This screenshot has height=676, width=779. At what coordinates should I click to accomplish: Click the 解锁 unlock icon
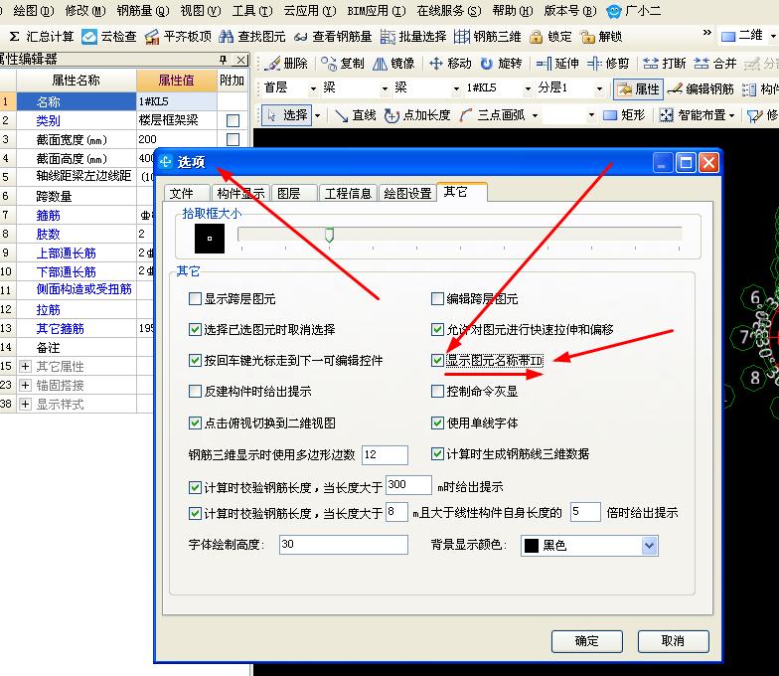587,37
